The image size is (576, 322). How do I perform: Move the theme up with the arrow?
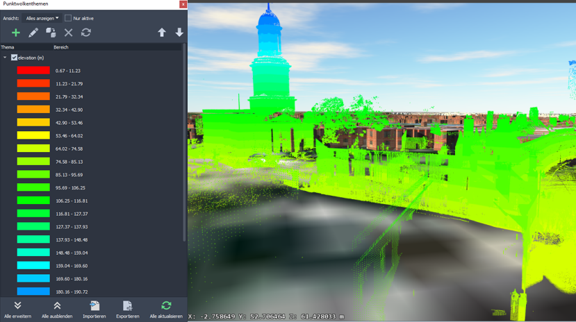click(162, 33)
